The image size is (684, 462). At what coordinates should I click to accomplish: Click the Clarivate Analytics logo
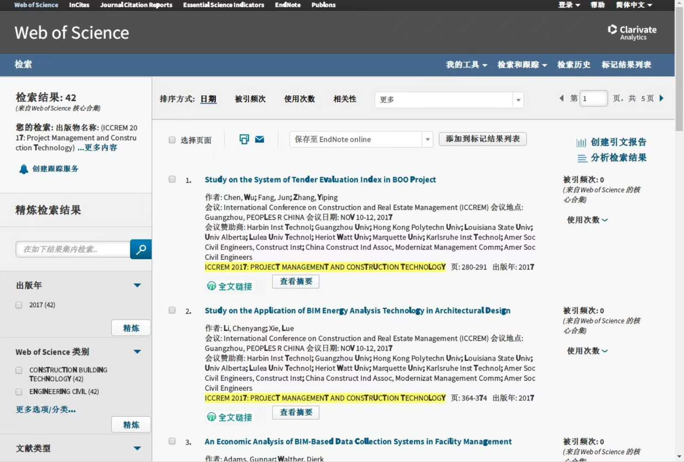(x=632, y=33)
